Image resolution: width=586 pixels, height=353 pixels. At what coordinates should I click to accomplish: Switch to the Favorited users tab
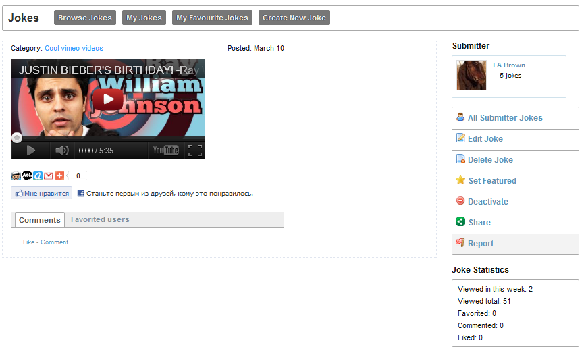click(100, 219)
